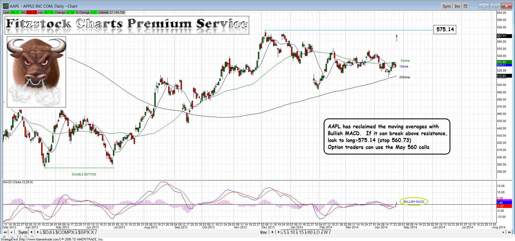515x241 pixels.
Task: Switch to the $SPX.X symbol tab
Action: [86, 232]
